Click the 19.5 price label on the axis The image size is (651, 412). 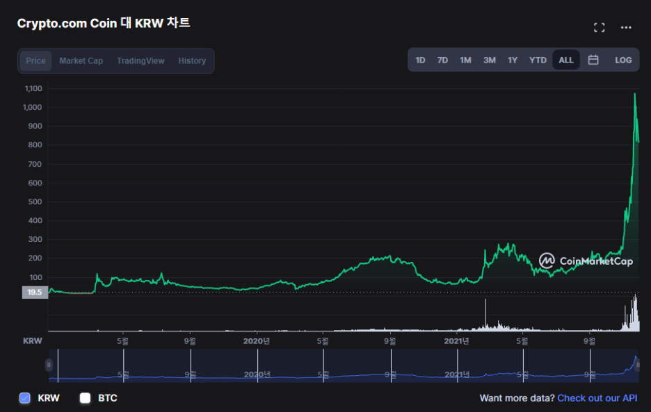35,292
